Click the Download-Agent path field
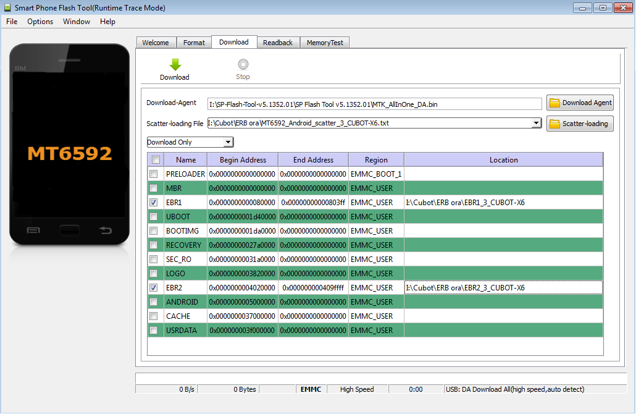Screen dimensions: 636x414 pos(374,104)
